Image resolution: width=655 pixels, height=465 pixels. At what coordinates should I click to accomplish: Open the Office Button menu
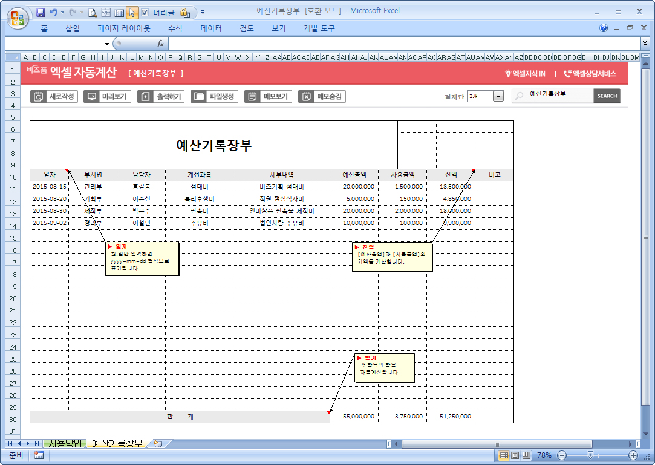point(18,18)
